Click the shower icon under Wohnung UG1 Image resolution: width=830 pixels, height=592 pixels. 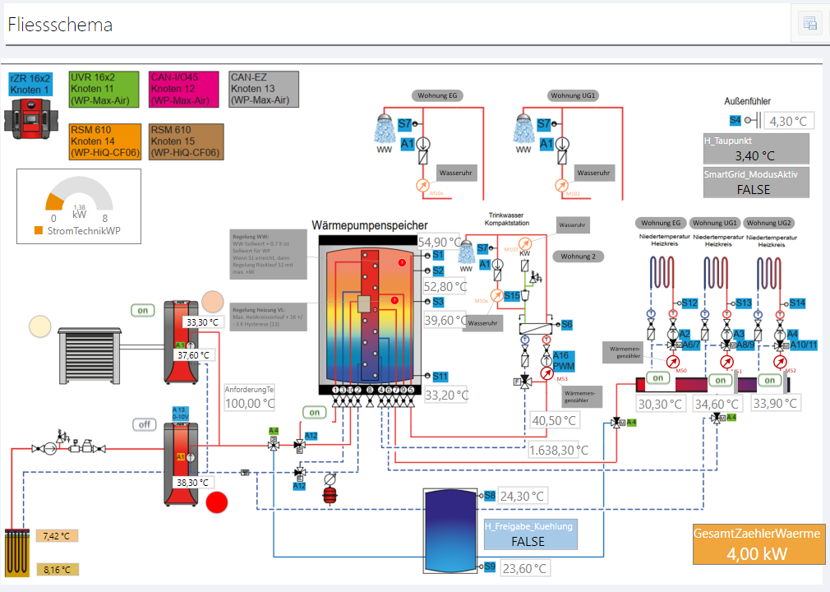pyautogui.click(x=522, y=129)
